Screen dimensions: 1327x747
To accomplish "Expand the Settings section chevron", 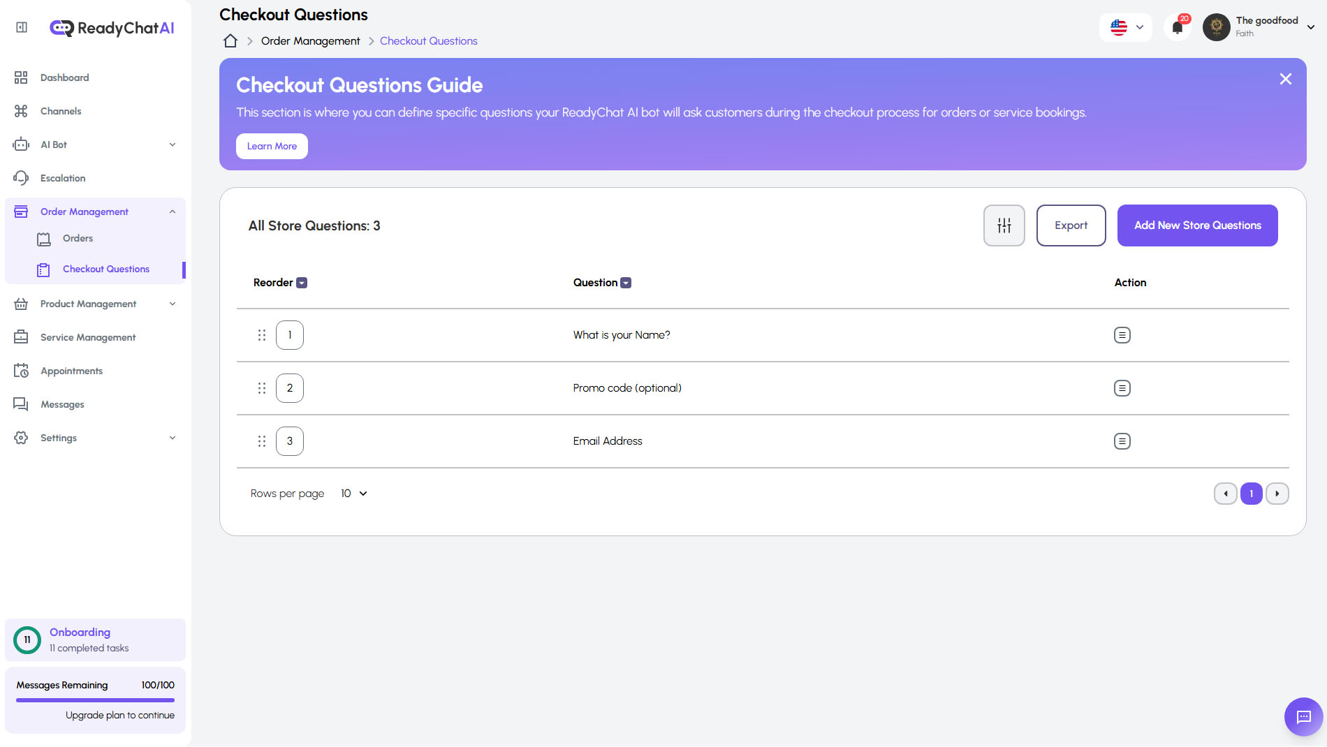I will click(173, 438).
